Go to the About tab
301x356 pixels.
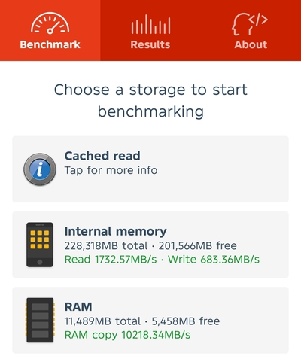251,30
